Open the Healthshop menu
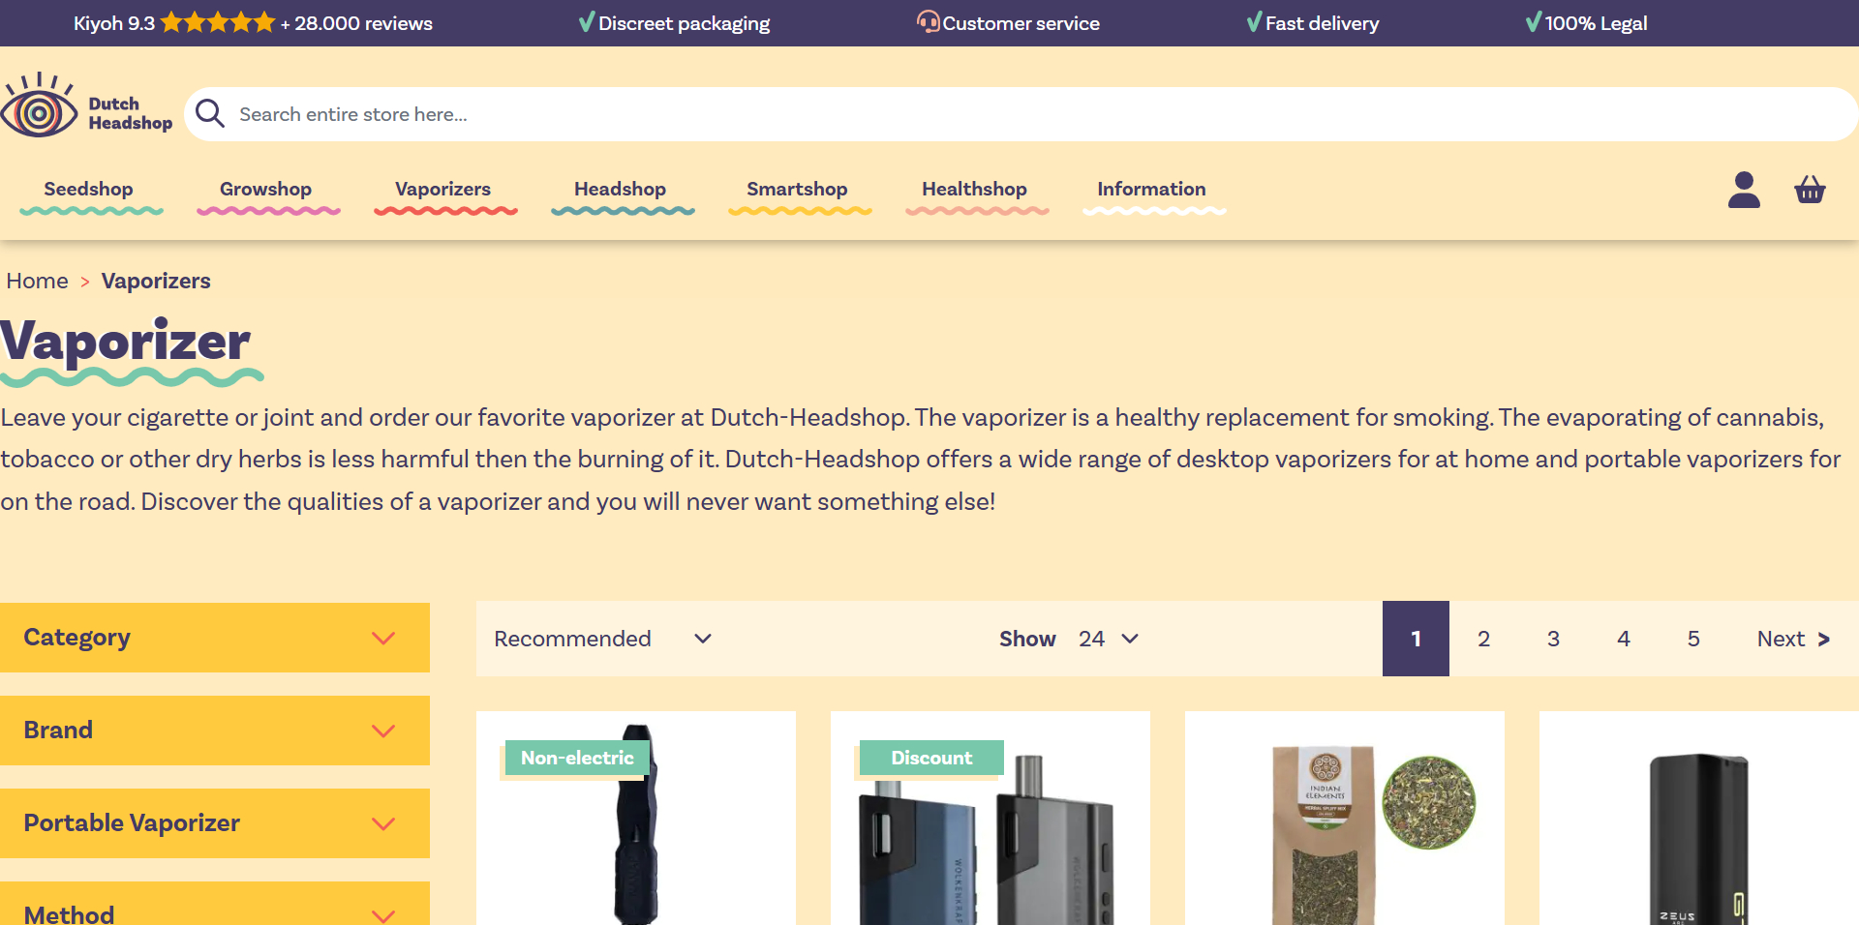This screenshot has height=925, width=1859. [974, 190]
